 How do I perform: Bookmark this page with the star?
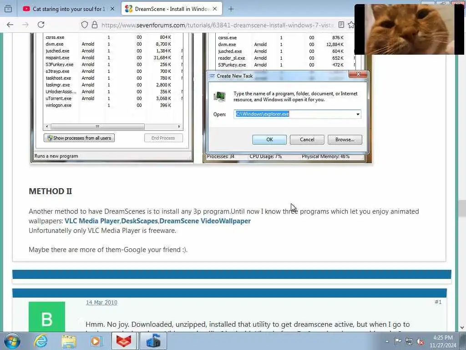click(351, 25)
